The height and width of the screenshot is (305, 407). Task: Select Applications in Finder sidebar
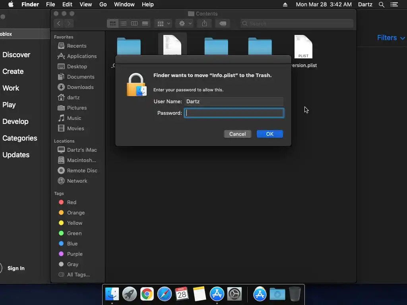[77, 56]
